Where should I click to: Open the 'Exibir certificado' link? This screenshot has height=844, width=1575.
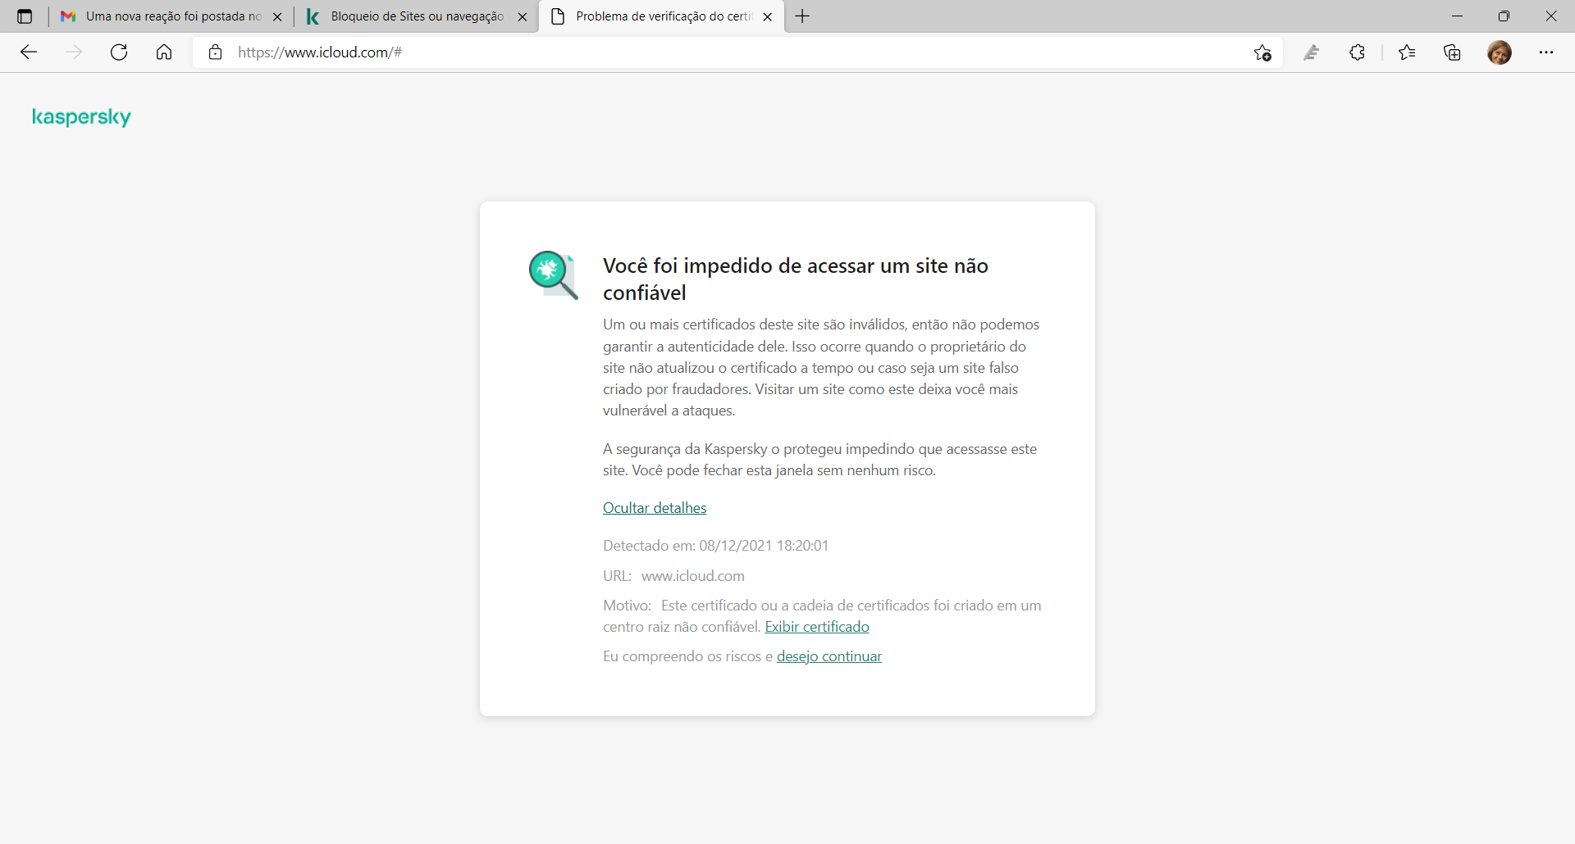tap(817, 627)
